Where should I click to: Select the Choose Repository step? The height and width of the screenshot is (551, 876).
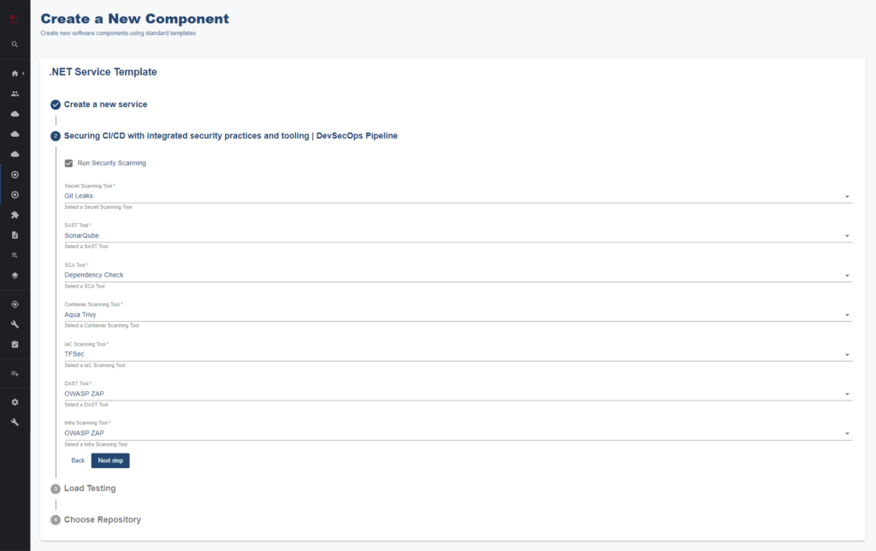click(102, 519)
